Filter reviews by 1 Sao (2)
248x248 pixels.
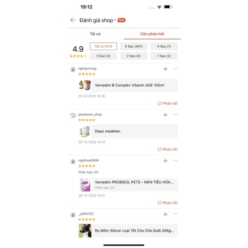(x=164, y=56)
